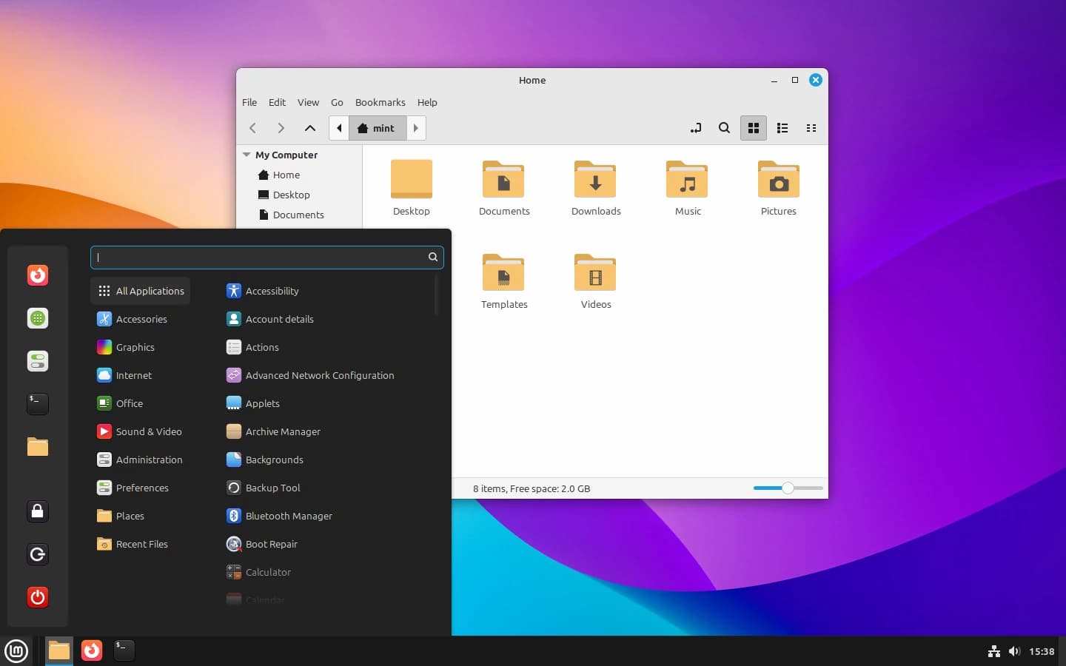Click the logout icon in menu sidebar
The width and height of the screenshot is (1066, 666).
pyautogui.click(x=38, y=554)
